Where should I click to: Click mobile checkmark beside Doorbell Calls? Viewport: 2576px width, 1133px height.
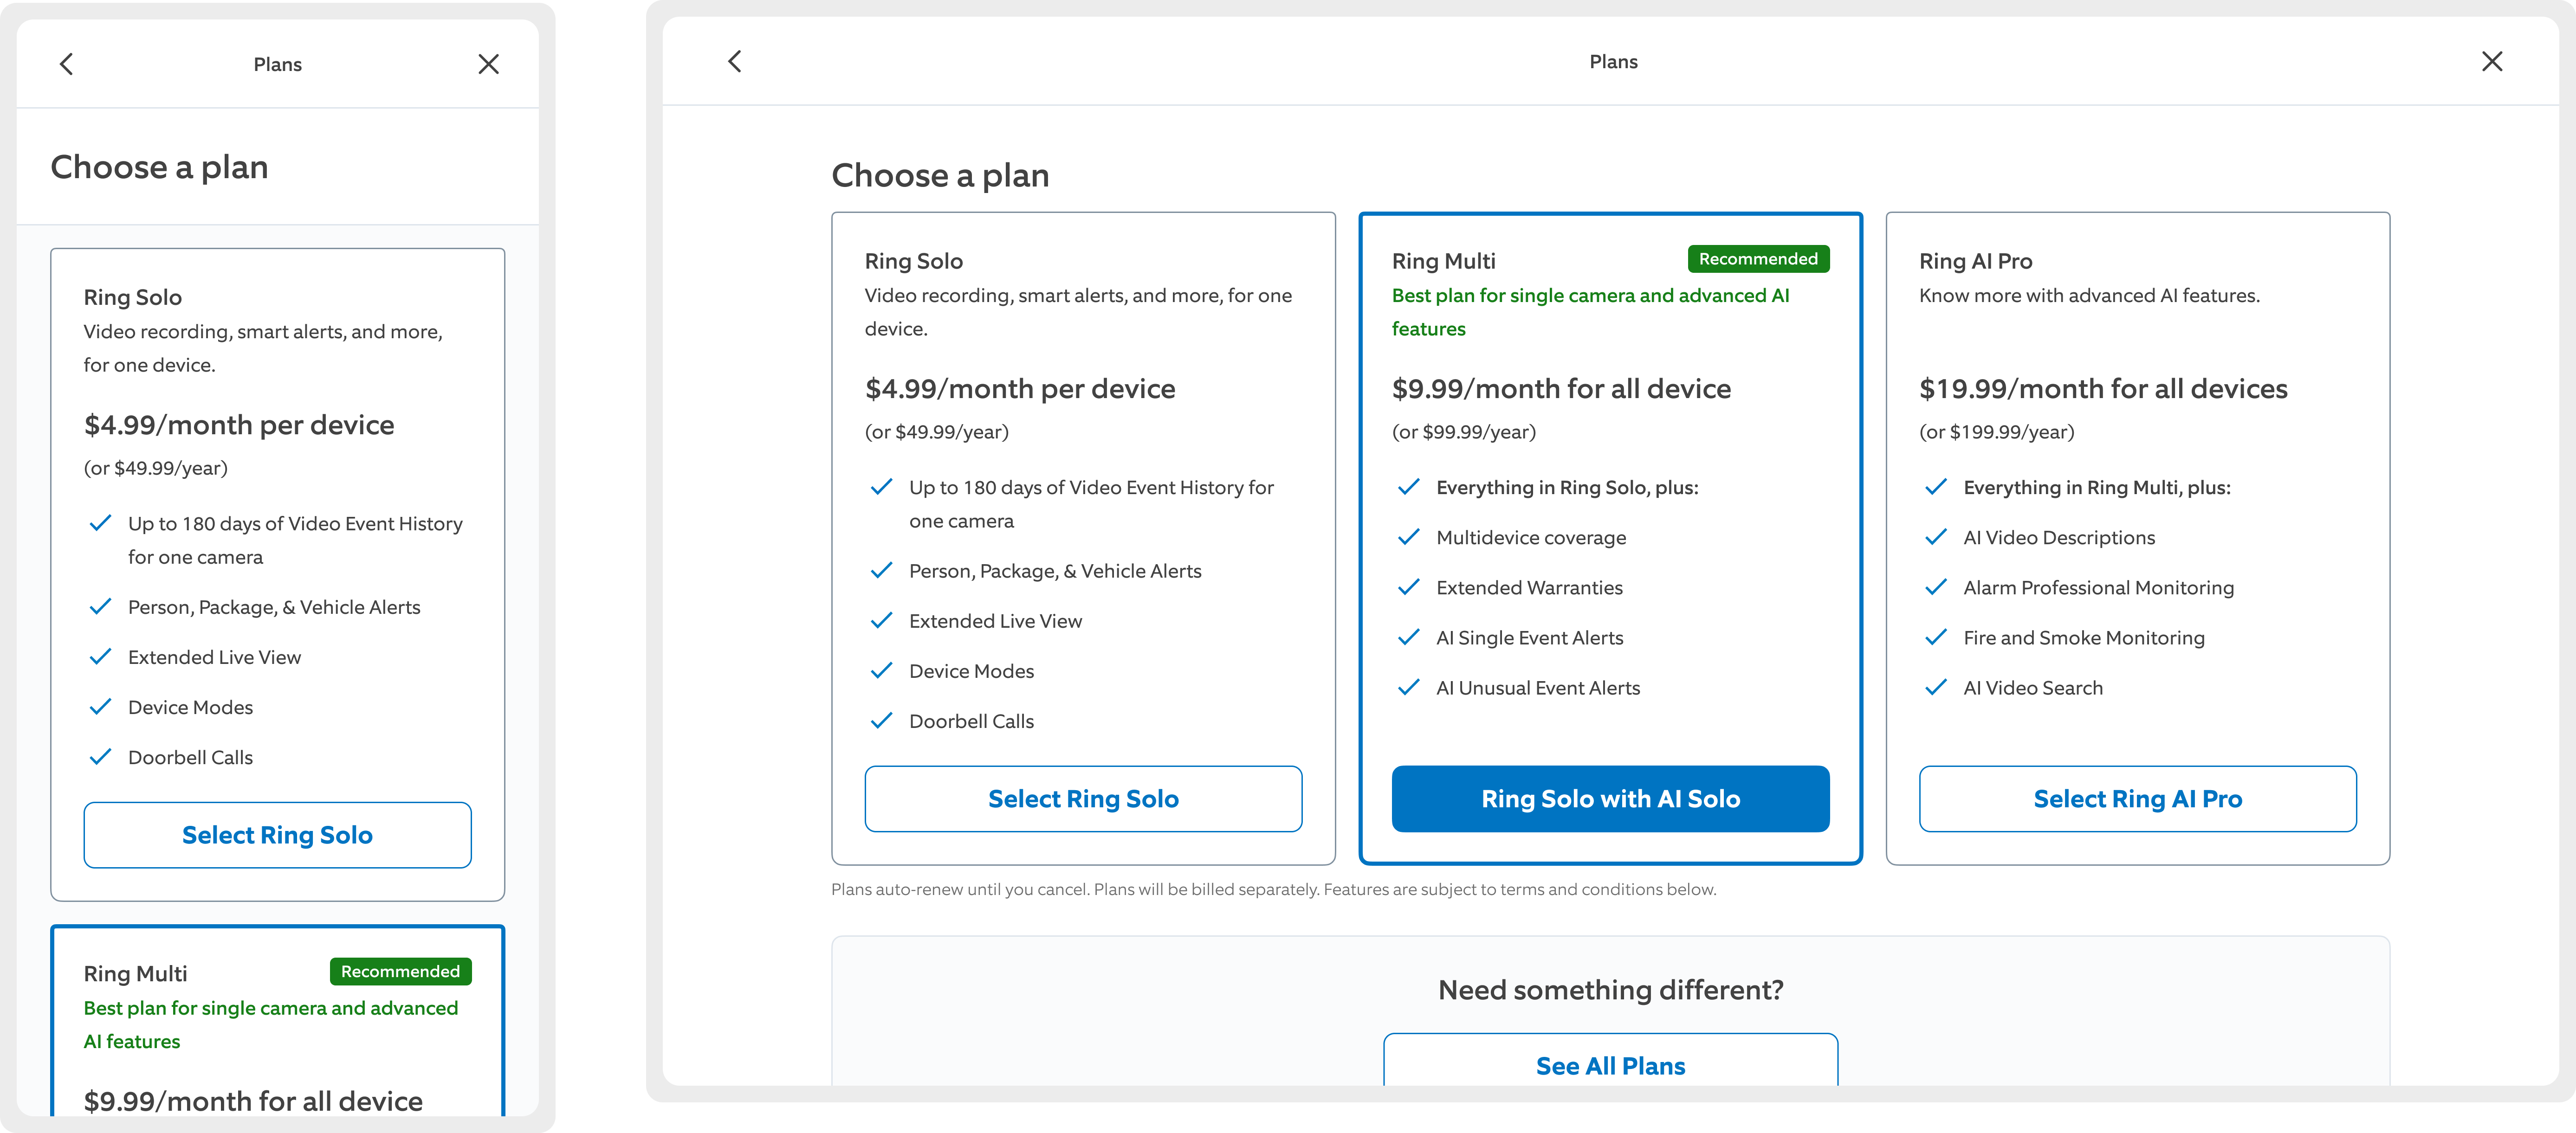pyautogui.click(x=100, y=757)
